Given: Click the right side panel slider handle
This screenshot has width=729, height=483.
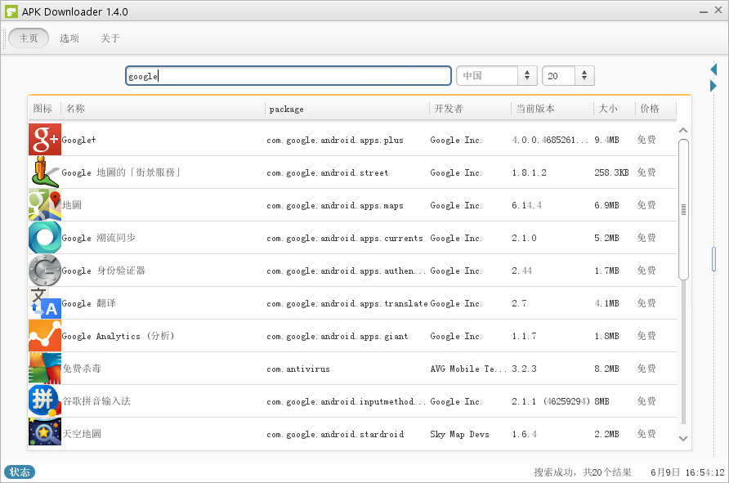Looking at the screenshot, I should click(x=713, y=259).
